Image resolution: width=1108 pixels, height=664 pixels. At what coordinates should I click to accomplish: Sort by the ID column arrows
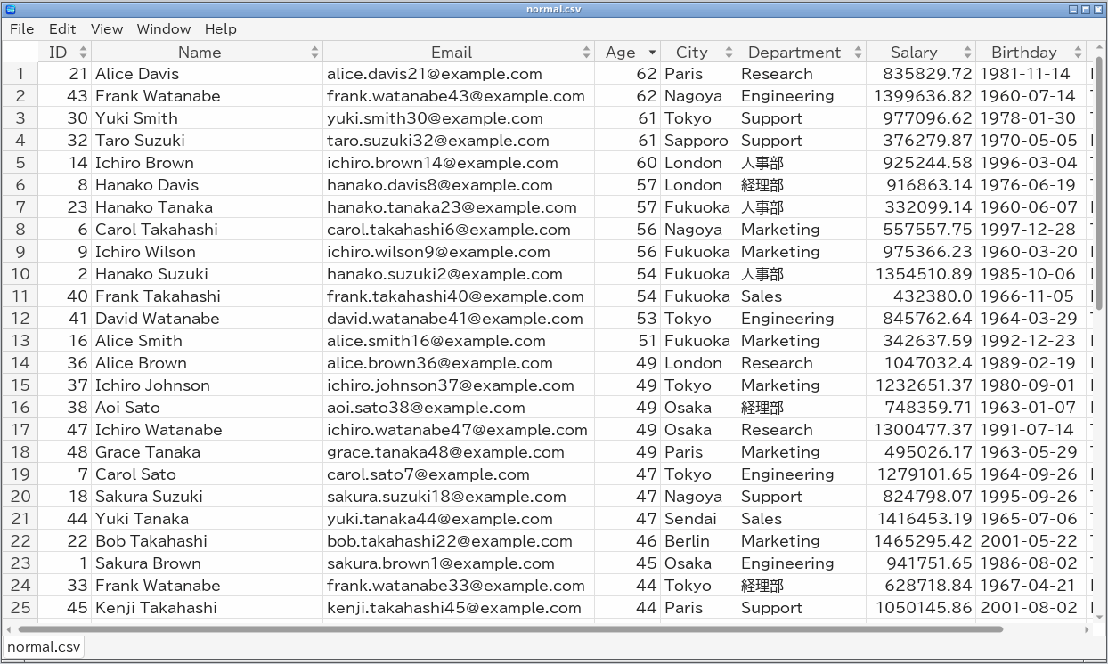(x=83, y=53)
